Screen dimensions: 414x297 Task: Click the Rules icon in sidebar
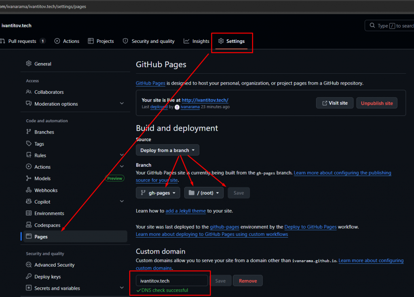click(x=29, y=155)
